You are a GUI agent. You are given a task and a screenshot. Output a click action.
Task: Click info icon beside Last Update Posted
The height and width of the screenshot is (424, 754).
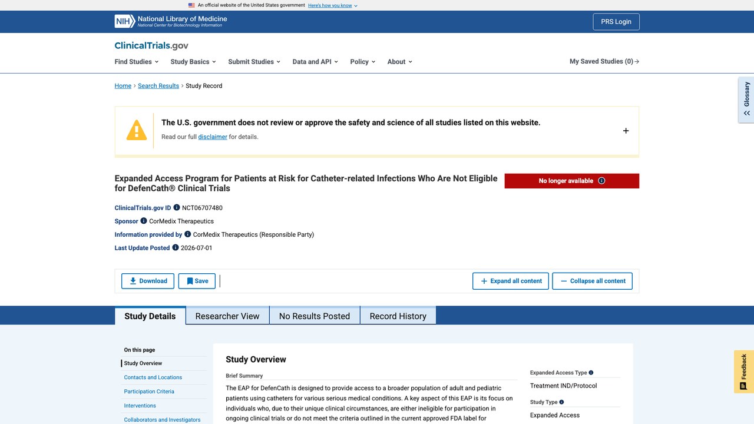click(176, 248)
